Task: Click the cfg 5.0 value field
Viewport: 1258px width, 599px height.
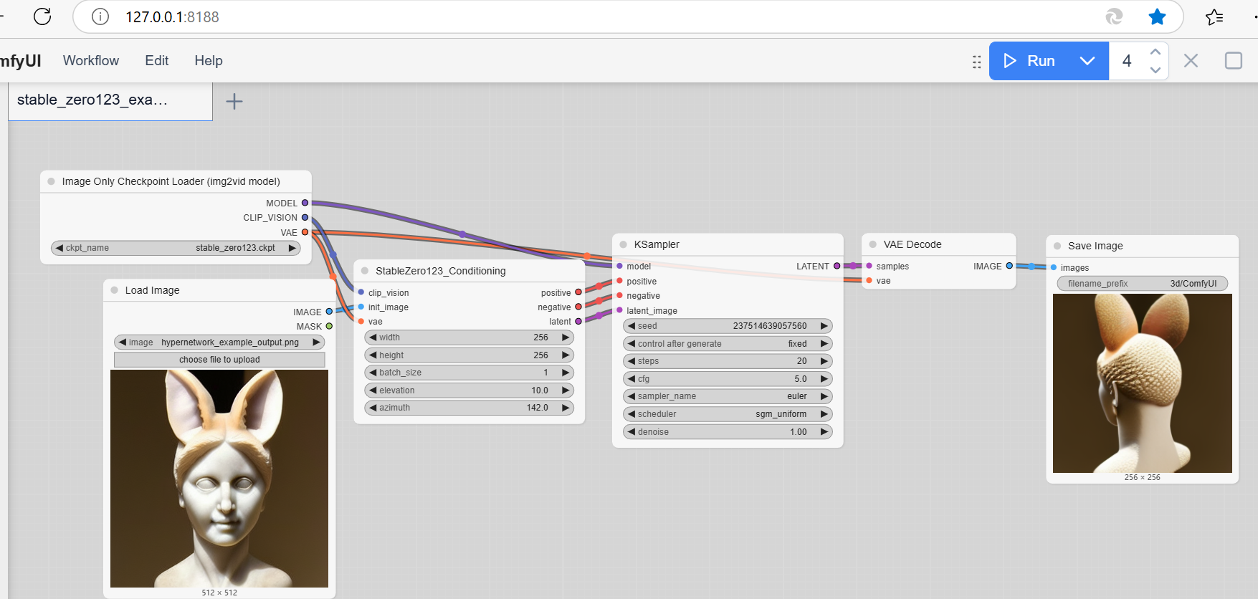Action: (x=728, y=379)
